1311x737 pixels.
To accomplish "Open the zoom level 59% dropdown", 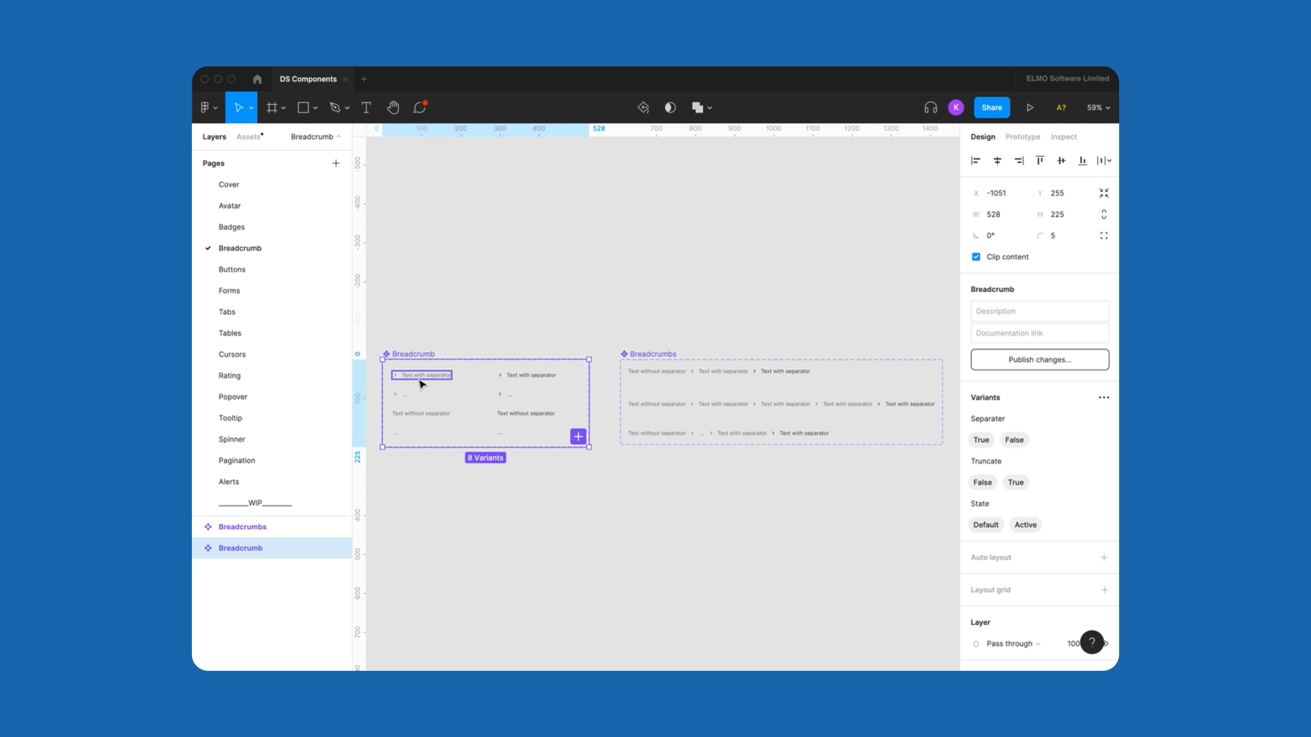I will [x=1098, y=107].
